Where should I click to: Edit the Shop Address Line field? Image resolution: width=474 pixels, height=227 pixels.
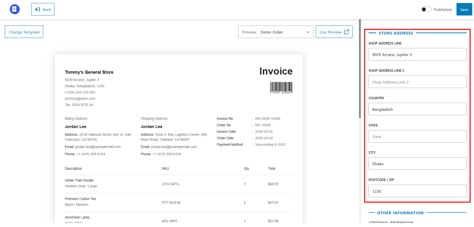417,54
